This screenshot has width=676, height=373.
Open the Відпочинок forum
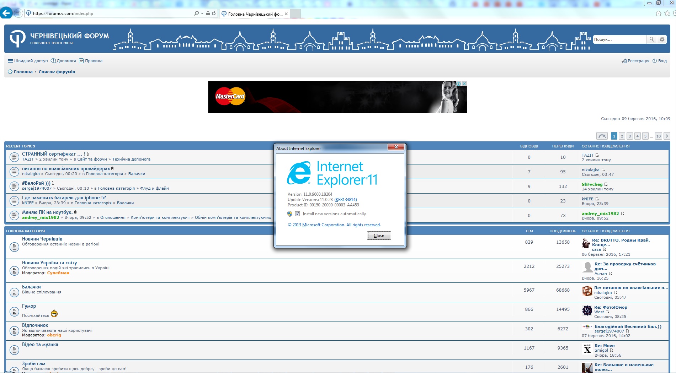(35, 325)
